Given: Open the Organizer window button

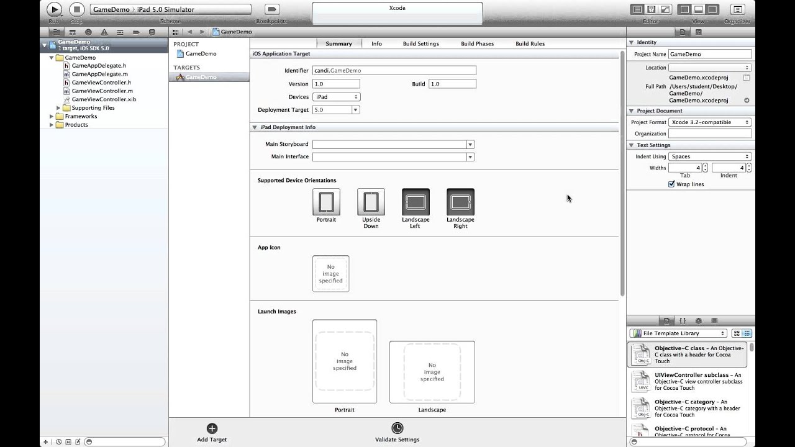Looking at the screenshot, I should (x=737, y=9).
